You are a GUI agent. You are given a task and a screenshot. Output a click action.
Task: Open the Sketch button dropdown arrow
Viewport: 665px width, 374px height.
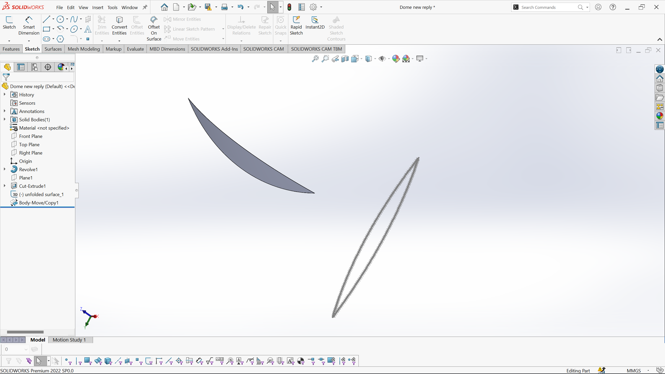(x=9, y=41)
